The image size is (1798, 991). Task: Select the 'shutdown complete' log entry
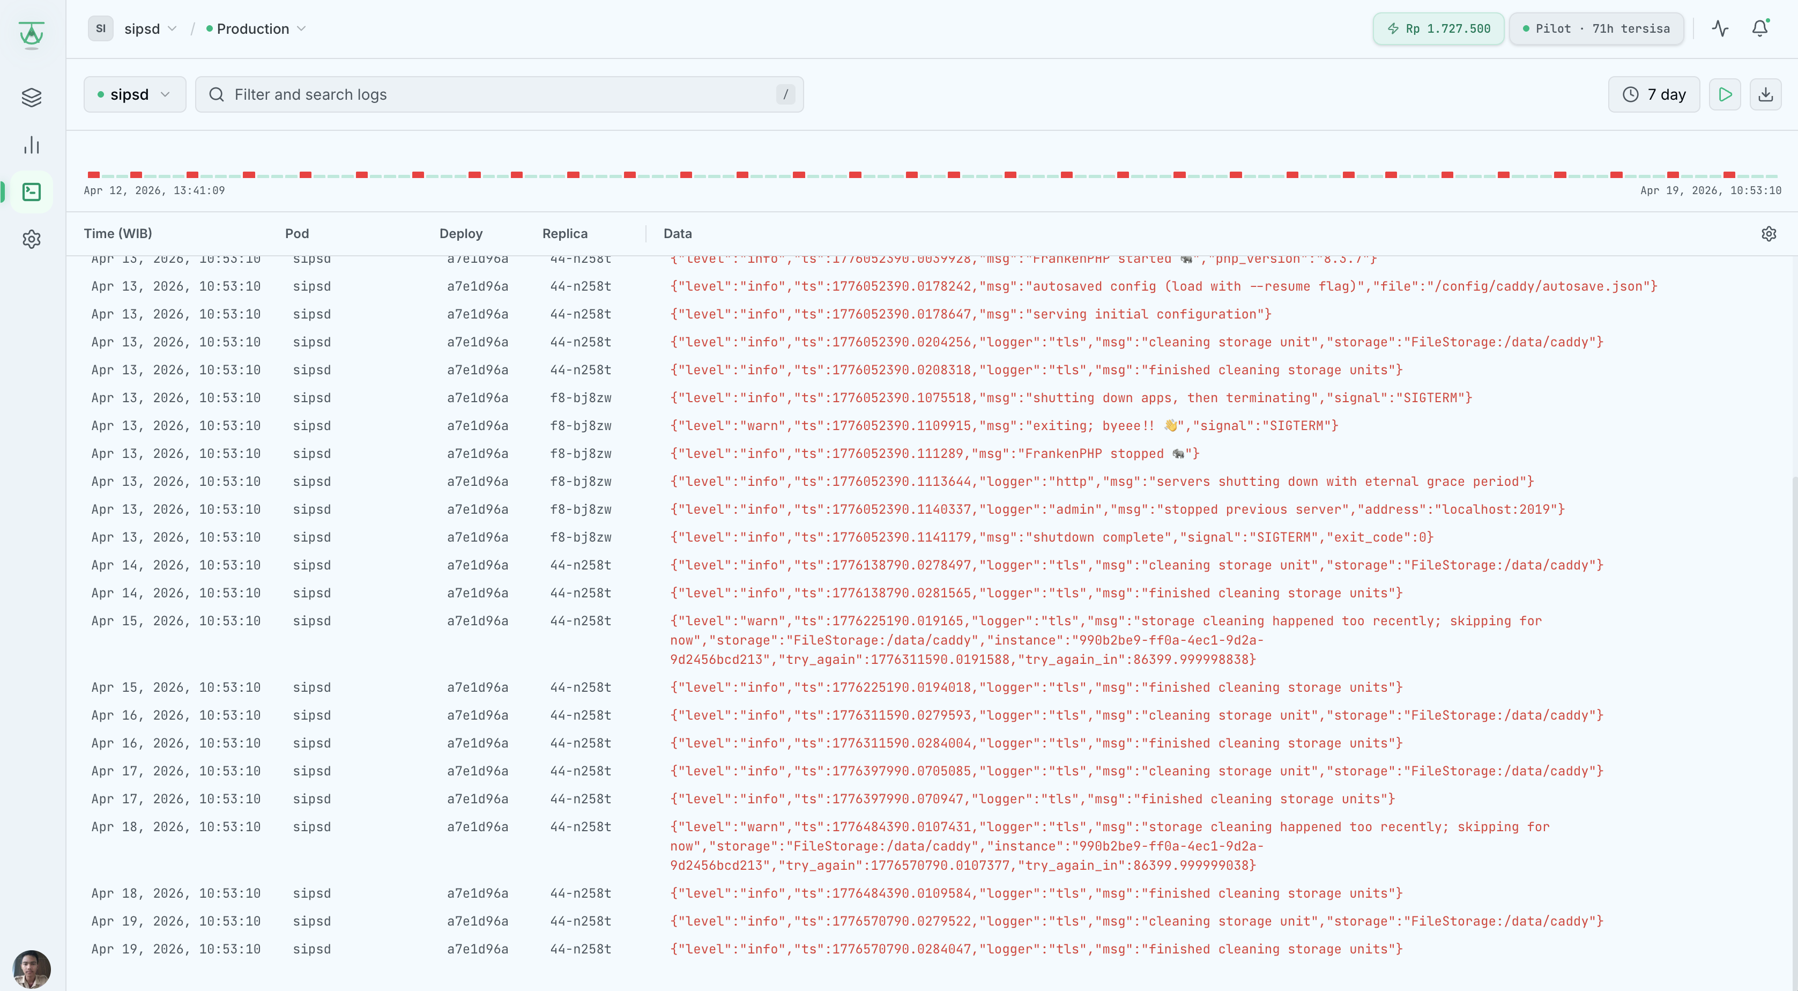click(932, 538)
